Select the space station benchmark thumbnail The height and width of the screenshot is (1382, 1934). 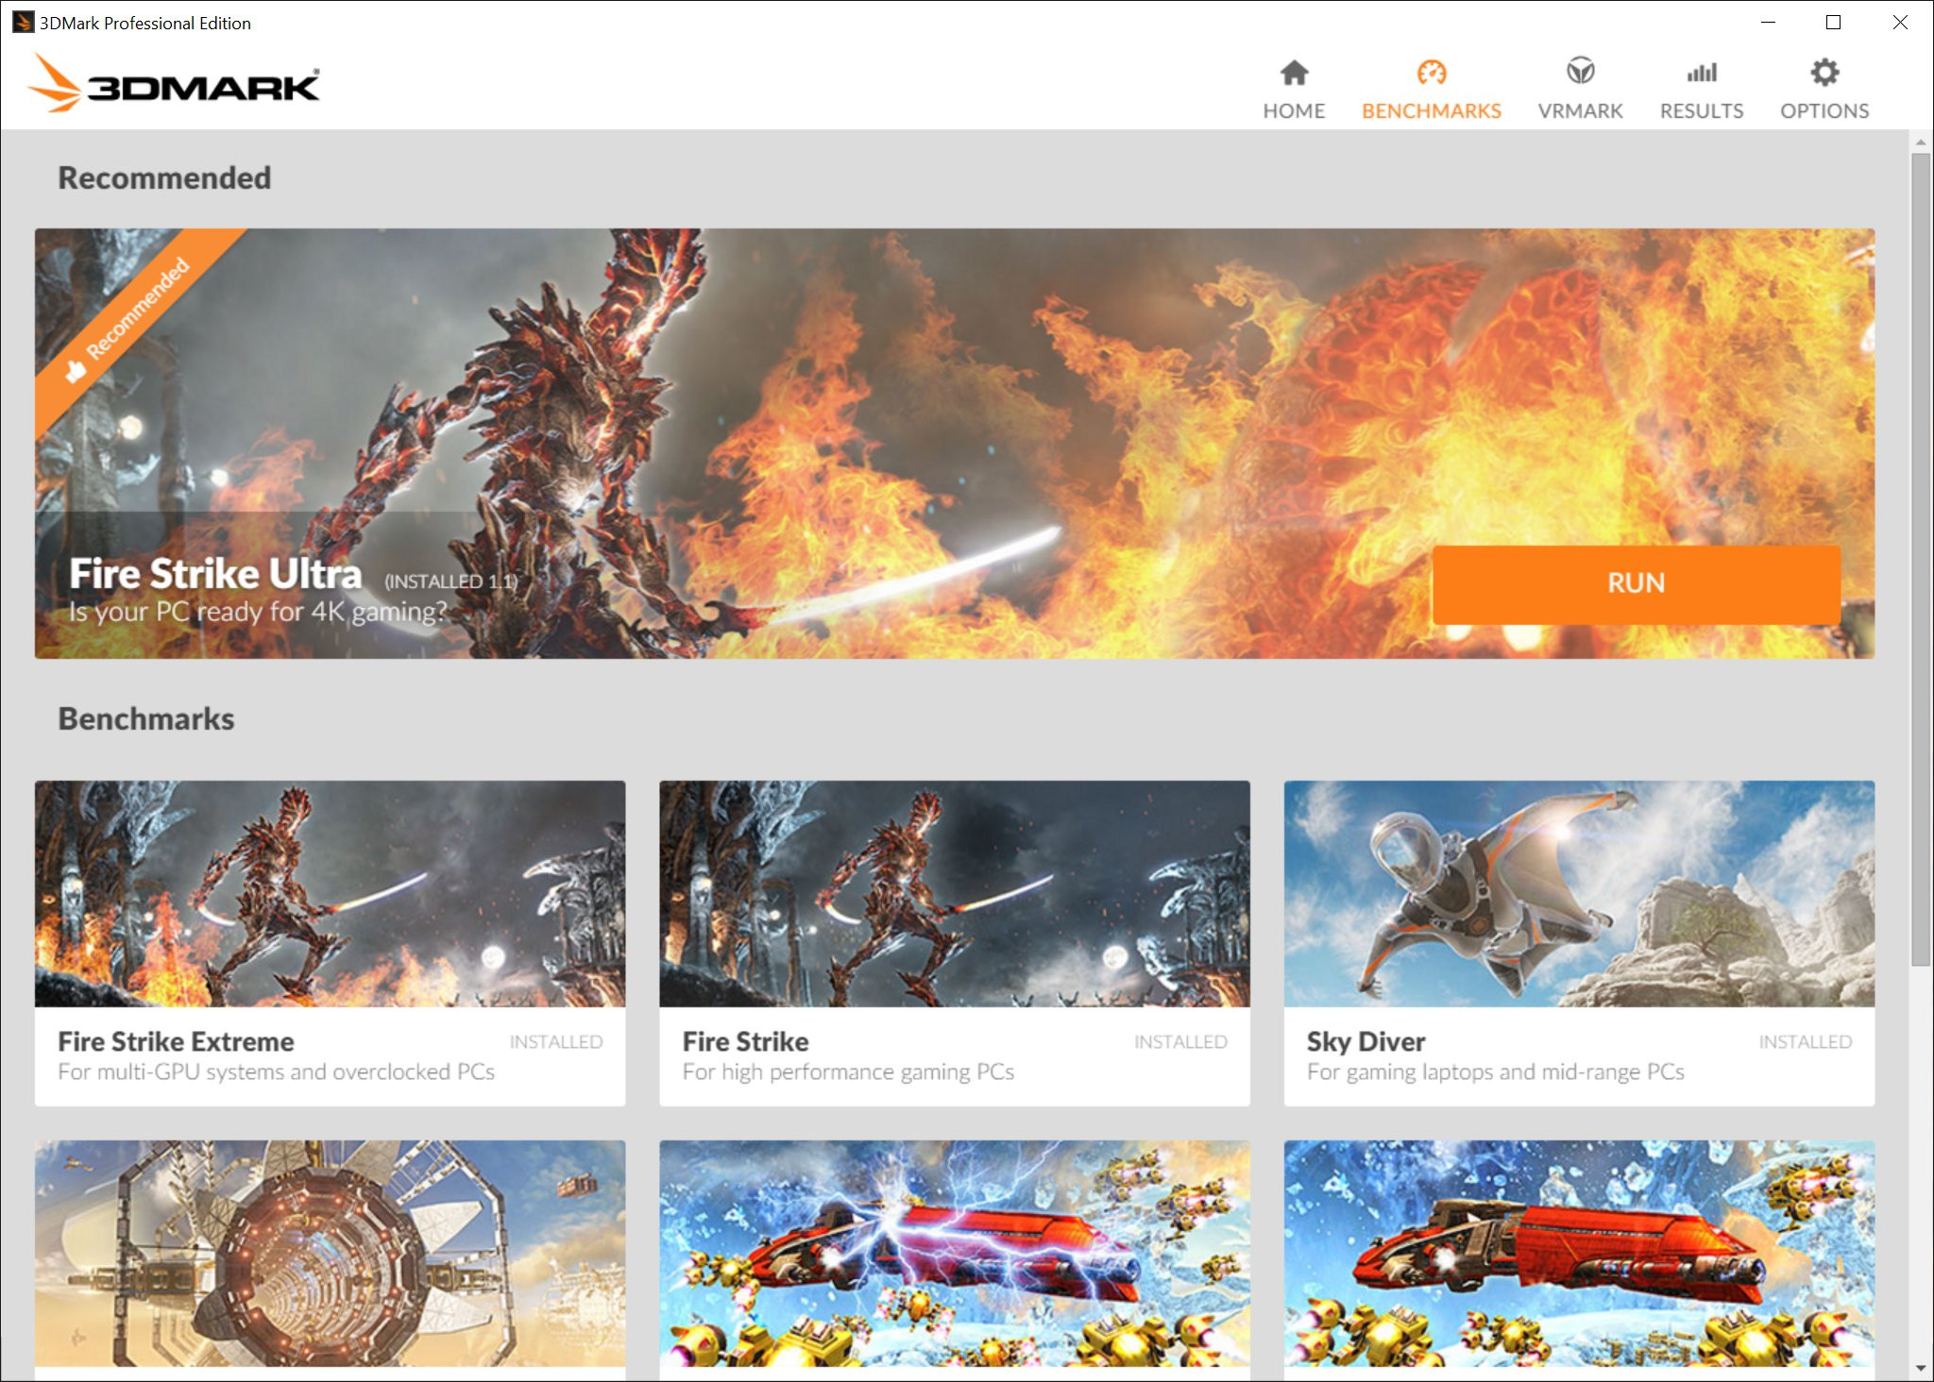(330, 1254)
